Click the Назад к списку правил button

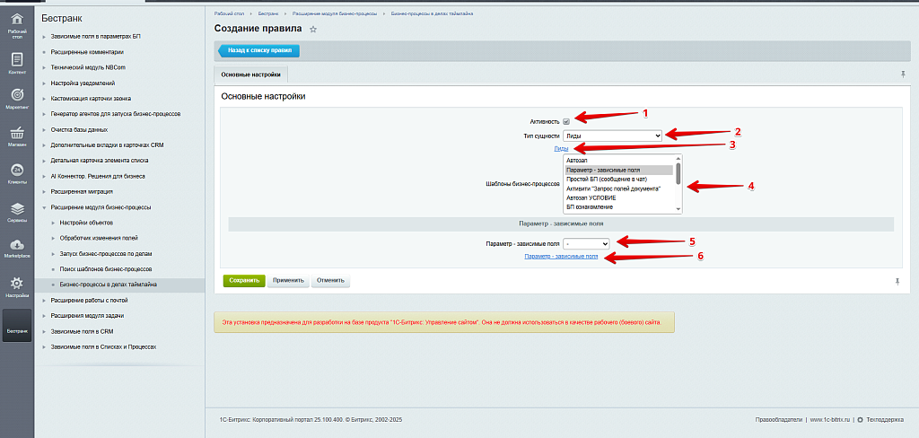point(245,50)
